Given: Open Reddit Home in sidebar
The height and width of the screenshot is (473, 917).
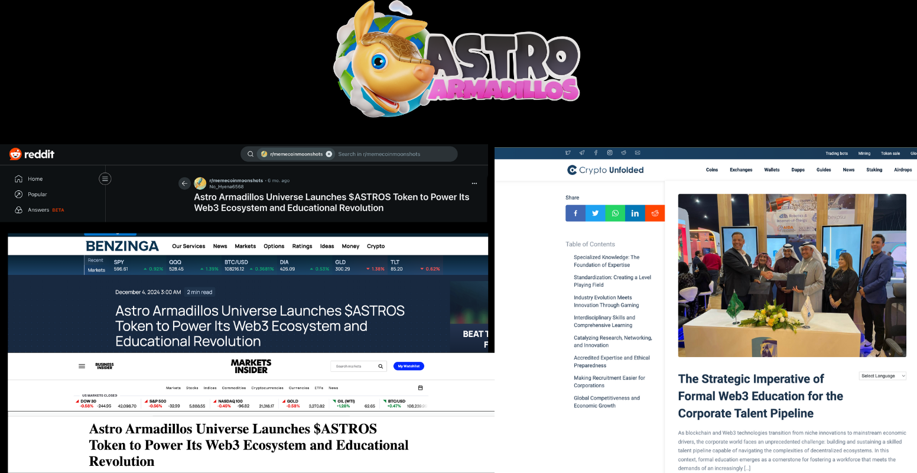Looking at the screenshot, I should click(x=28, y=179).
